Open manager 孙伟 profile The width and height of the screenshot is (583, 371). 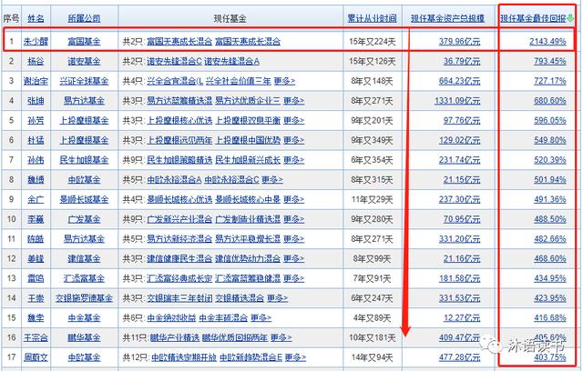coord(36,160)
